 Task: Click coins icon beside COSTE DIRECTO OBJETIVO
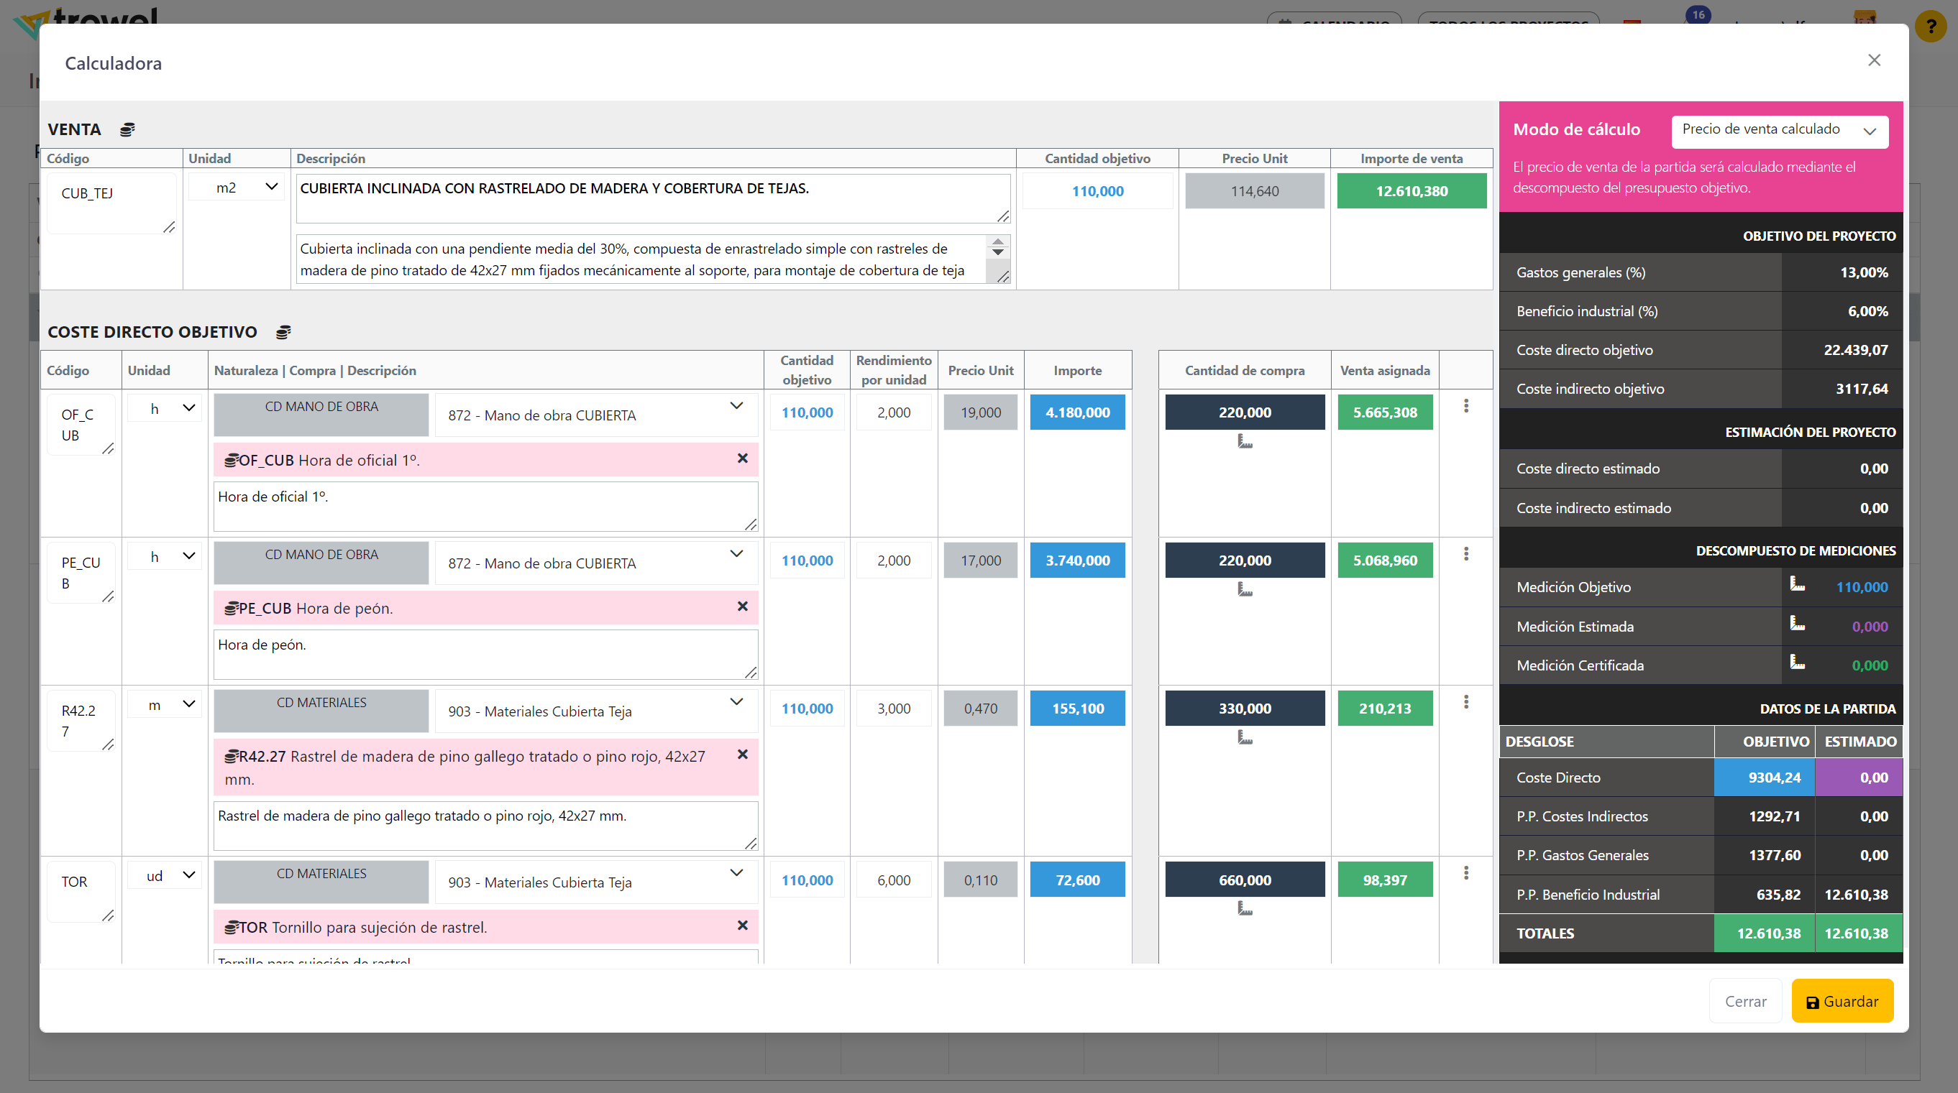pyautogui.click(x=283, y=332)
